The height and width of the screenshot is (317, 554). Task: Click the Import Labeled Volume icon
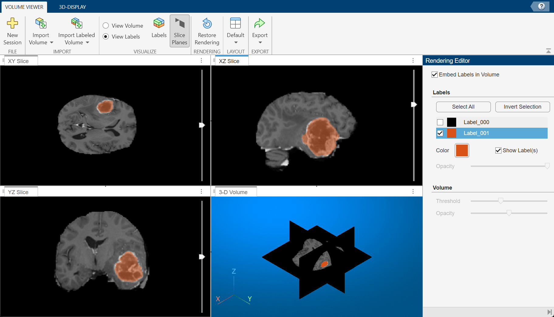[x=77, y=23]
